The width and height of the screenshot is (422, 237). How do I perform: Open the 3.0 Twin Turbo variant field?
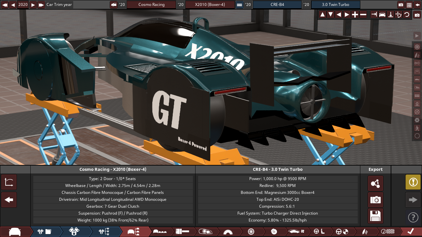(x=336, y=5)
